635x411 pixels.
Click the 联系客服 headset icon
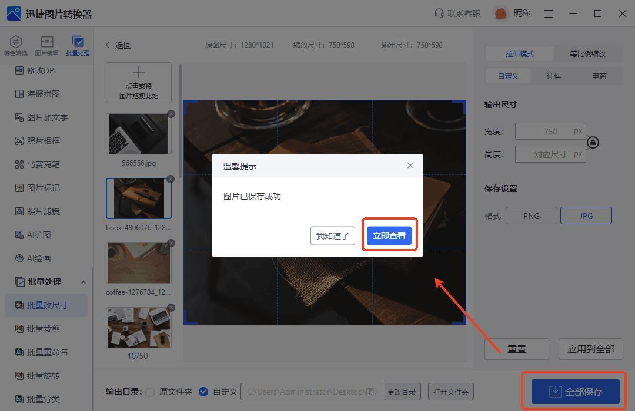point(439,14)
